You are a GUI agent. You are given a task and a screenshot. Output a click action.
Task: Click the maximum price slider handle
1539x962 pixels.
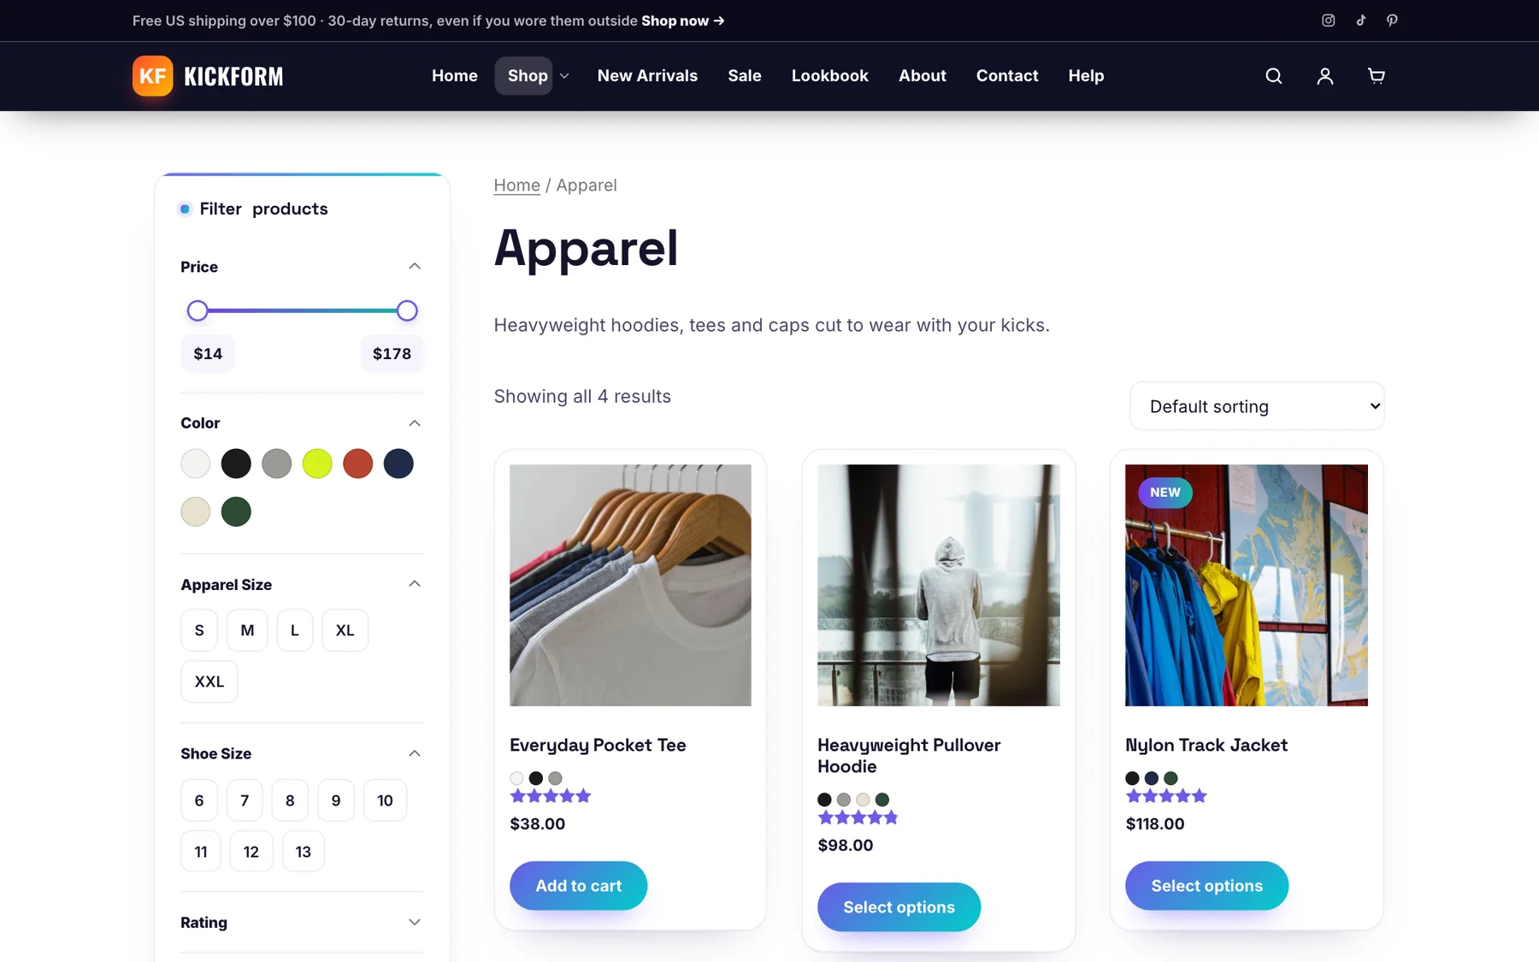[407, 310]
